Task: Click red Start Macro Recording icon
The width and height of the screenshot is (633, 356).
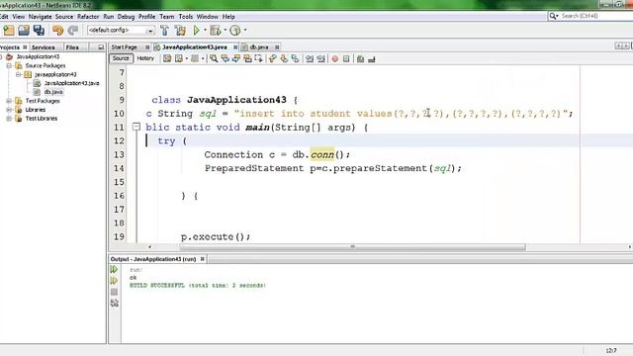Action: tap(335, 59)
